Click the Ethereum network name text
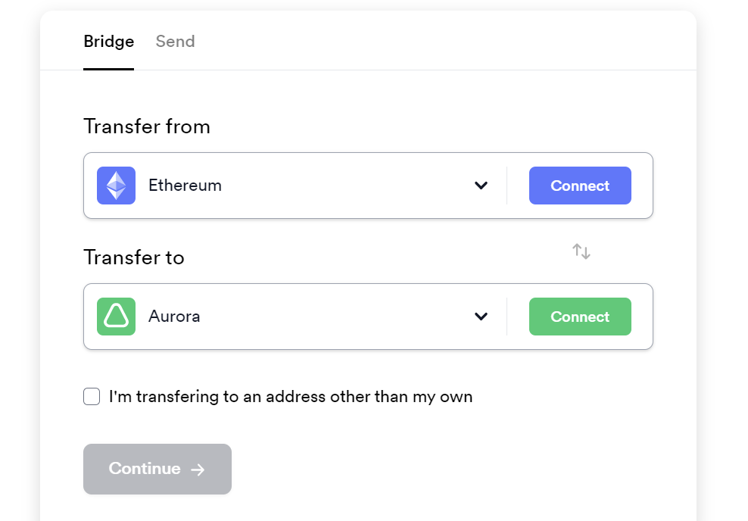Viewport: 748px width, 521px height. click(185, 186)
